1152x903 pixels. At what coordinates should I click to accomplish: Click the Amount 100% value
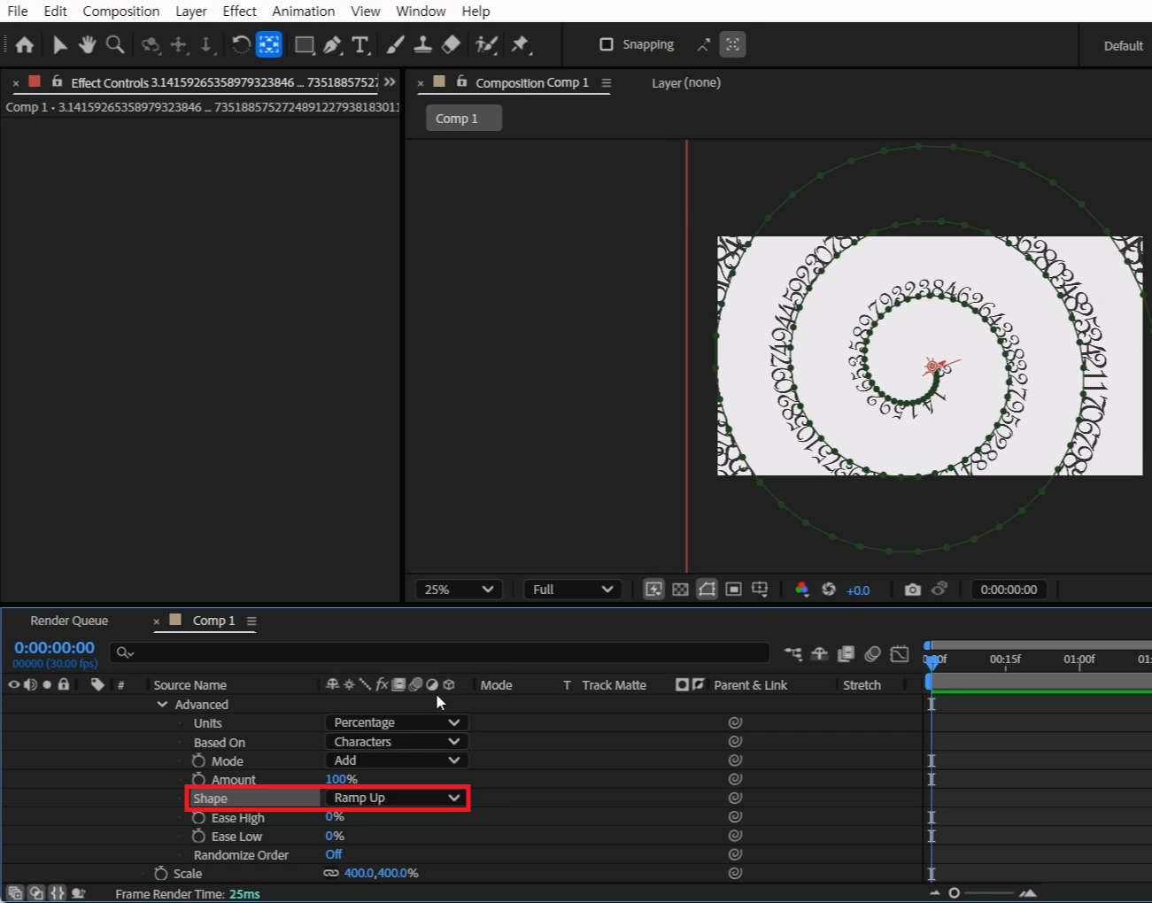341,779
